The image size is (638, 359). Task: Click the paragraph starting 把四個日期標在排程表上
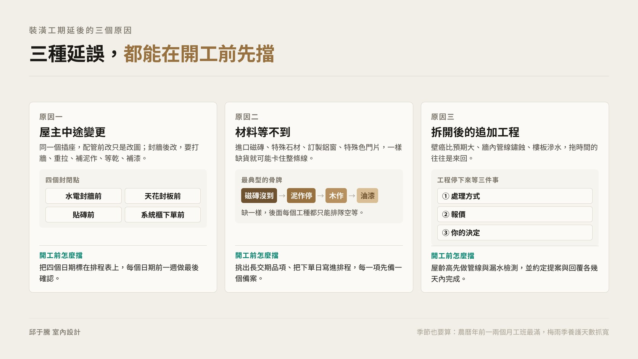click(119, 273)
